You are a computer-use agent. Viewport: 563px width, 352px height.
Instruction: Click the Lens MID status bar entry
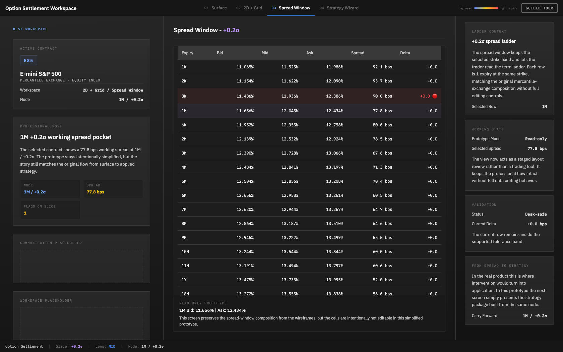click(x=105, y=346)
